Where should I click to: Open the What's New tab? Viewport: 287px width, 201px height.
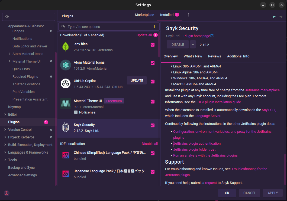193,56
